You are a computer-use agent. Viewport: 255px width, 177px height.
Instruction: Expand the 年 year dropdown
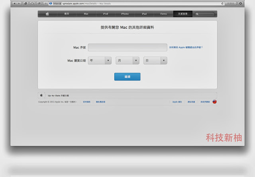pos(100,60)
